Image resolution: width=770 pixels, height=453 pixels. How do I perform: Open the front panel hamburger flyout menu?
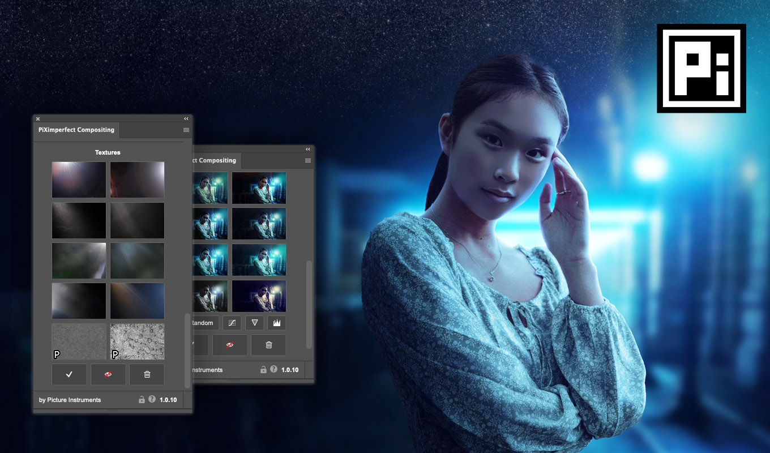point(186,130)
